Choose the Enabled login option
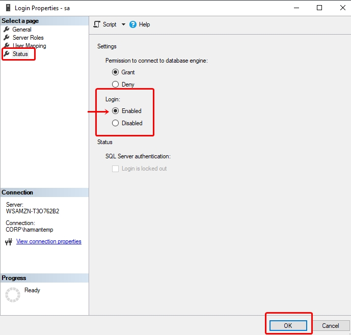This screenshot has height=335, width=351. 115,111
